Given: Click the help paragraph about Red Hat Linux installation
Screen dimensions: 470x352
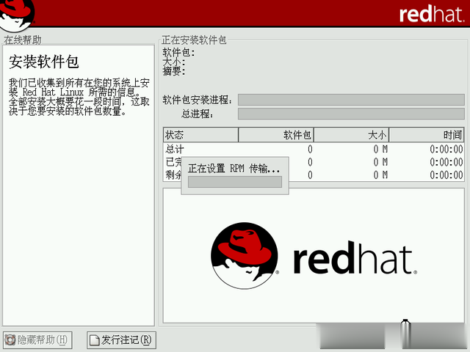Looking at the screenshot, I should [79, 97].
